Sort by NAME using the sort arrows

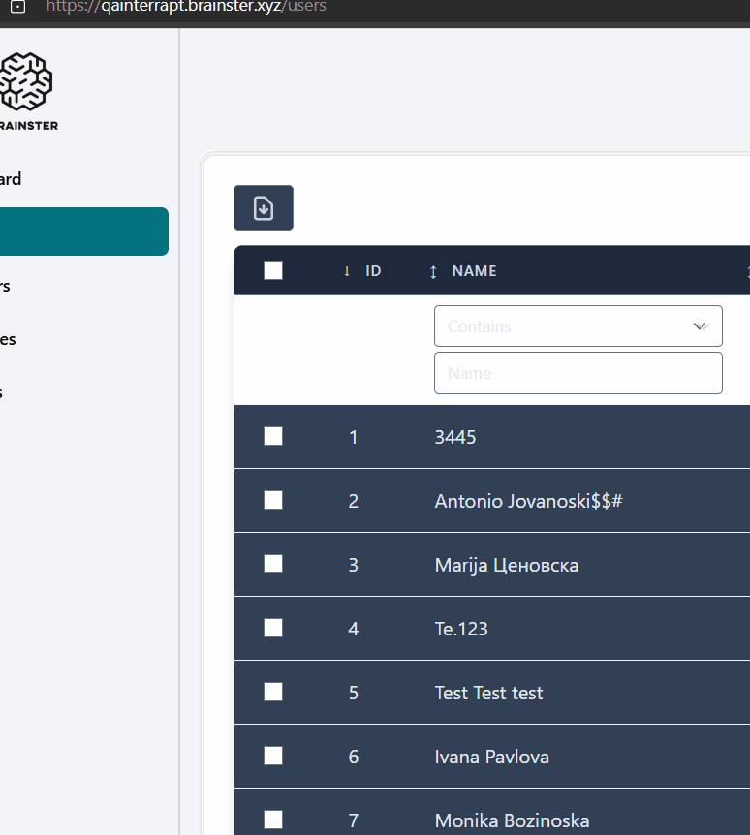click(x=433, y=272)
